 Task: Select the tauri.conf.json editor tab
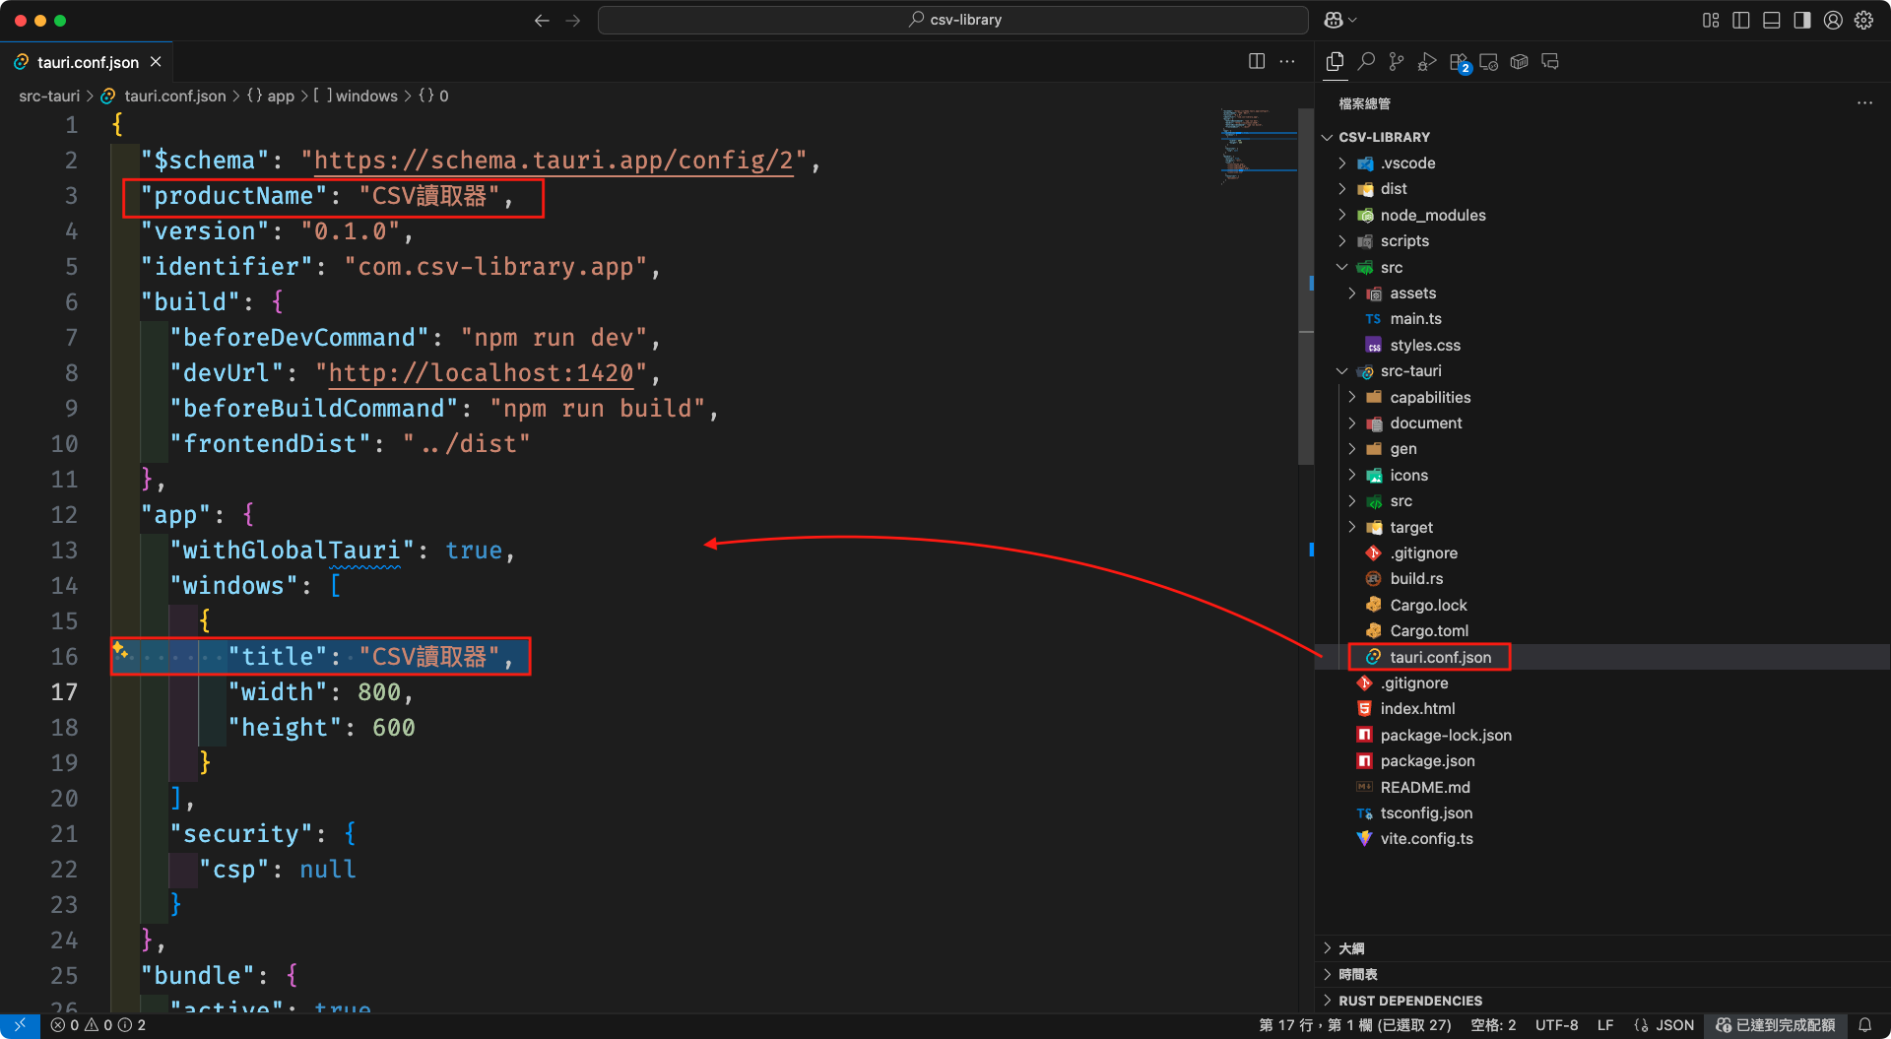click(88, 62)
